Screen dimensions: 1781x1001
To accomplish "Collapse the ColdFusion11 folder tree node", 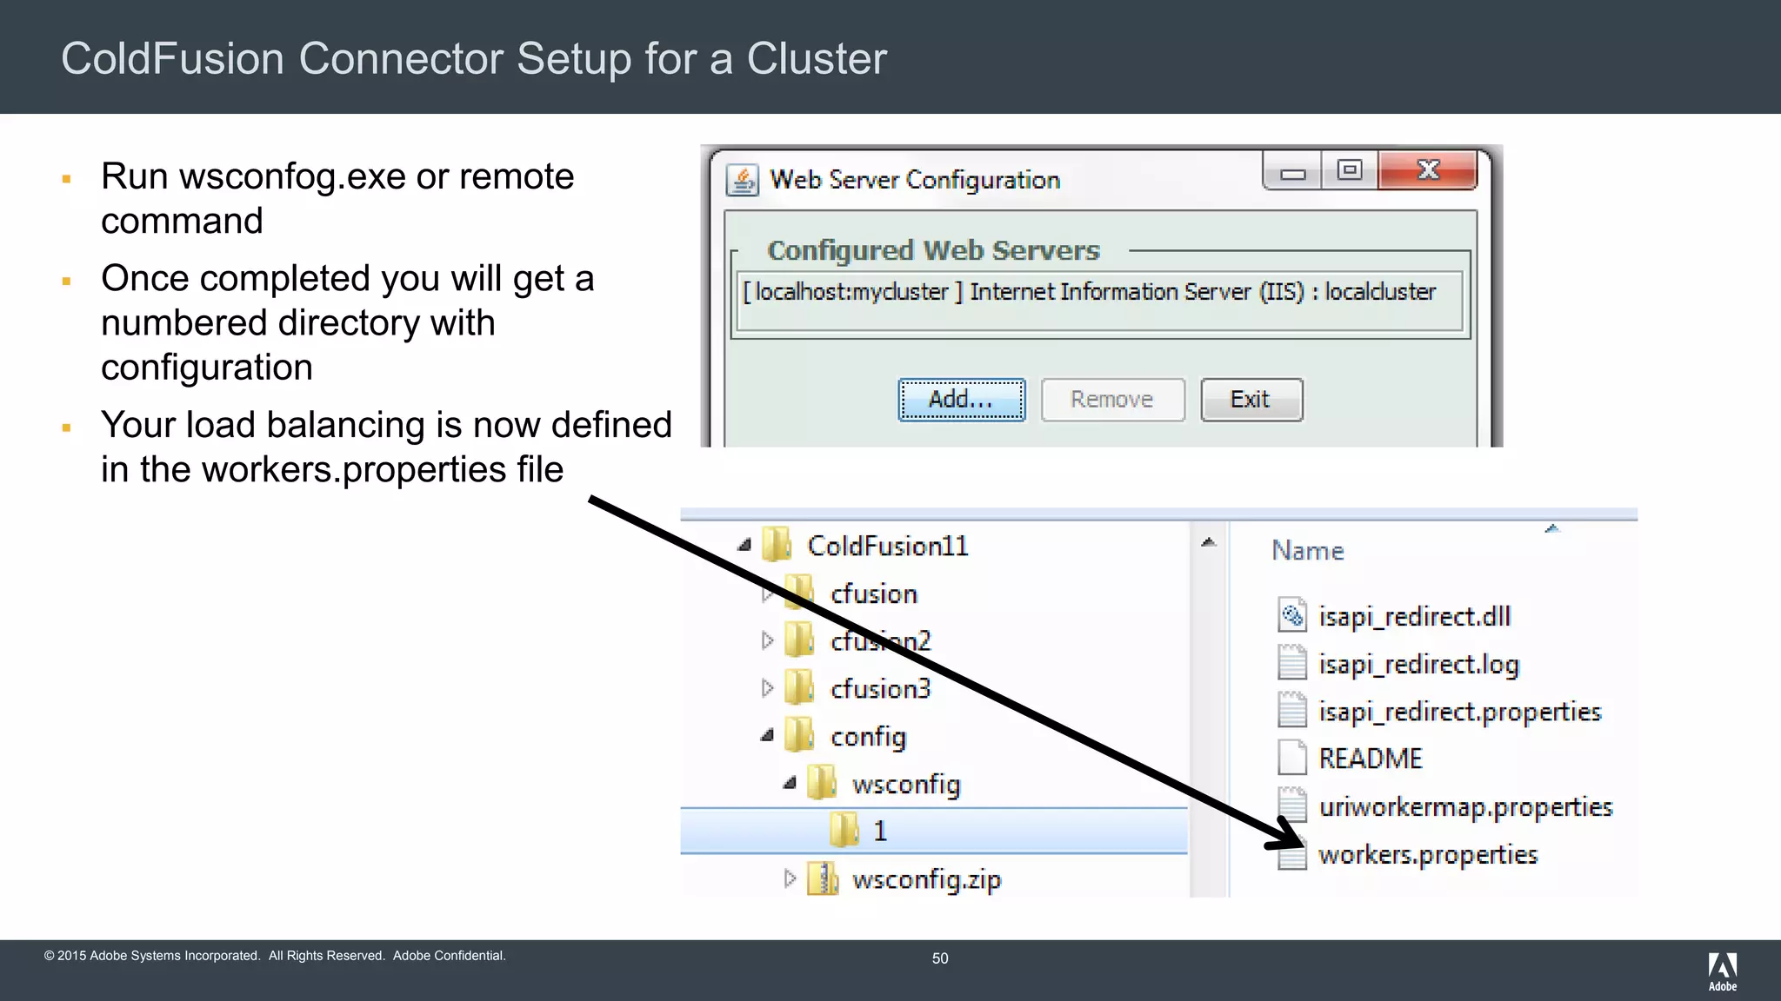I will (x=744, y=546).
